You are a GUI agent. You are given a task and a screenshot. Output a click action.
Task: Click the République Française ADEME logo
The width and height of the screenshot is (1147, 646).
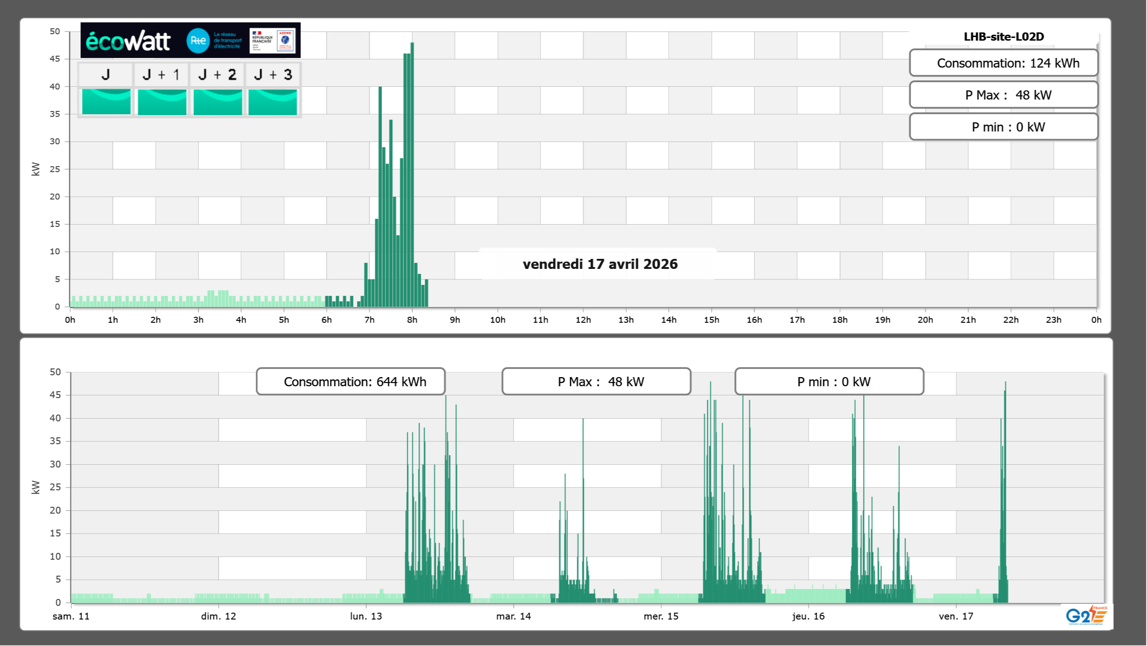click(x=273, y=41)
